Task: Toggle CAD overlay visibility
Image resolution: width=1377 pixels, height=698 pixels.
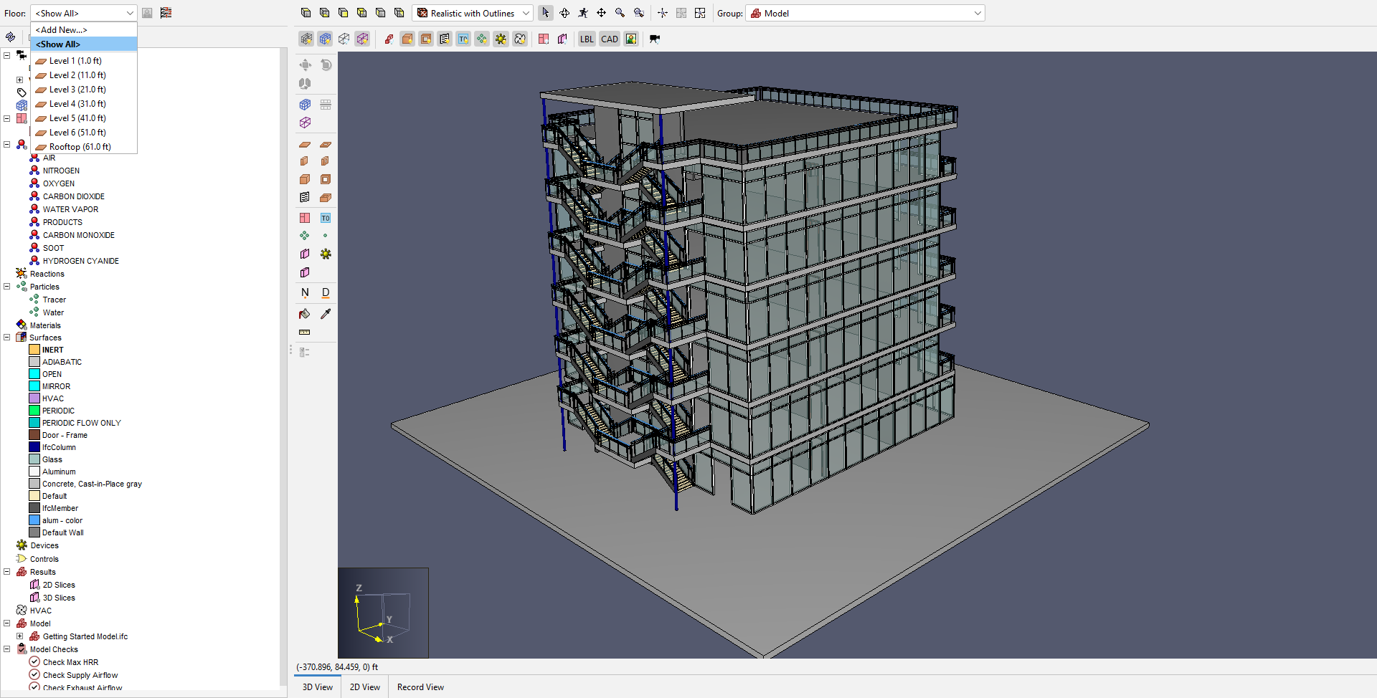Action: [x=610, y=39]
